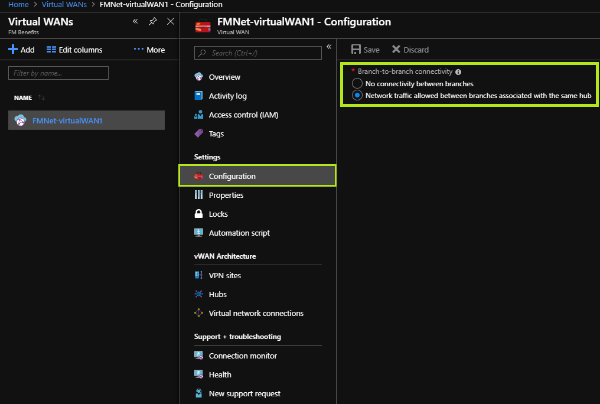
Task: Click the Locks padlock icon
Action: tap(198, 213)
